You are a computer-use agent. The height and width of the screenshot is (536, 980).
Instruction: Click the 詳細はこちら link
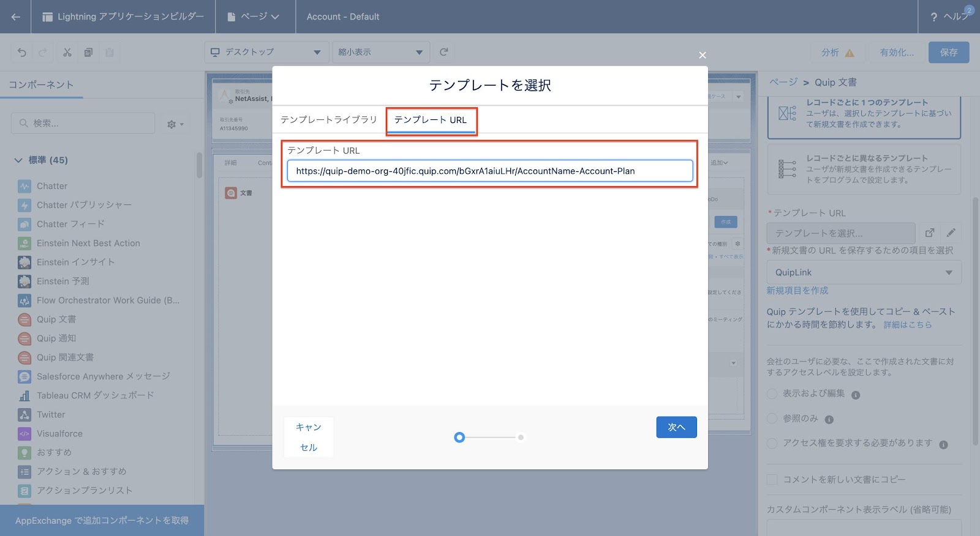pos(907,325)
